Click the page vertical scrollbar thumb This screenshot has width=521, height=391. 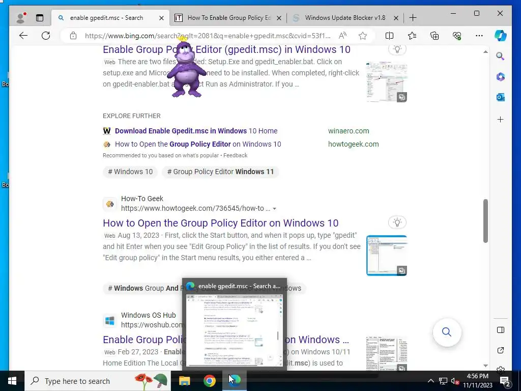485,221
